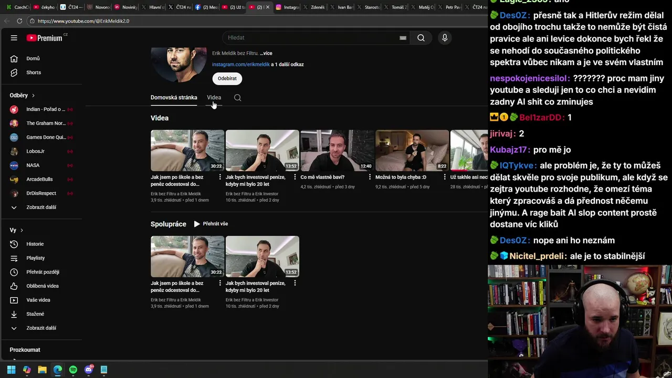Open instagram.com/erikmeldik link

[x=241, y=65]
